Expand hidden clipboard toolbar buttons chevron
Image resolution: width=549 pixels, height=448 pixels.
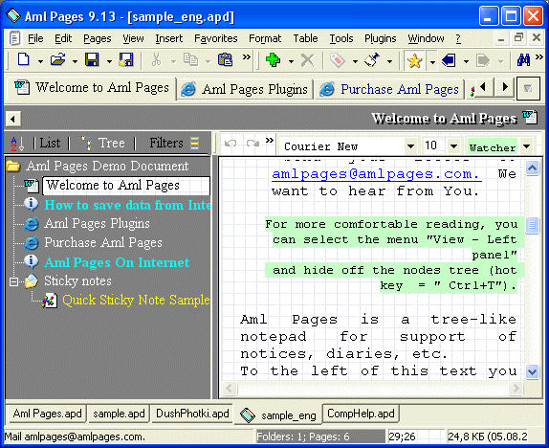click(247, 57)
